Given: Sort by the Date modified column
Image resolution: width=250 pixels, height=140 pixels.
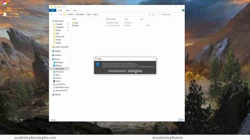Looking at the screenshot, I should click(x=111, y=19).
